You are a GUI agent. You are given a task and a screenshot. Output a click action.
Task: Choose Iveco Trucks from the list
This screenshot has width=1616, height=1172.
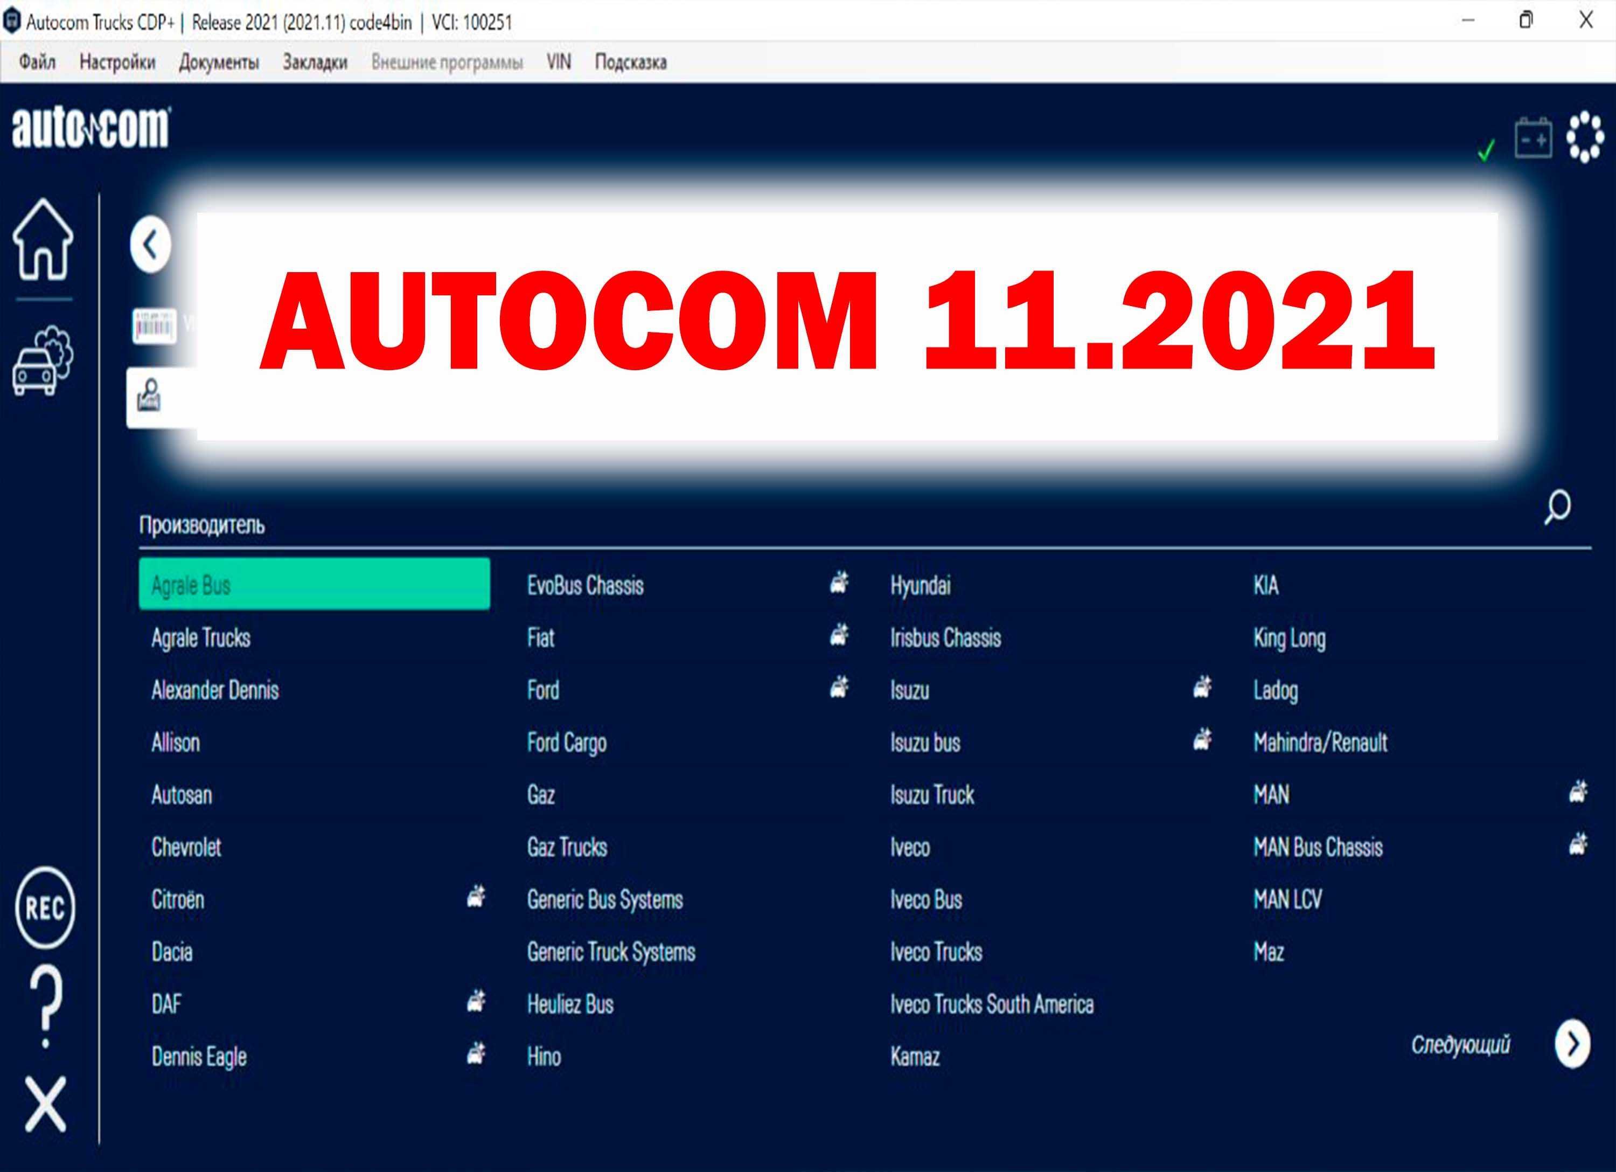click(x=936, y=952)
